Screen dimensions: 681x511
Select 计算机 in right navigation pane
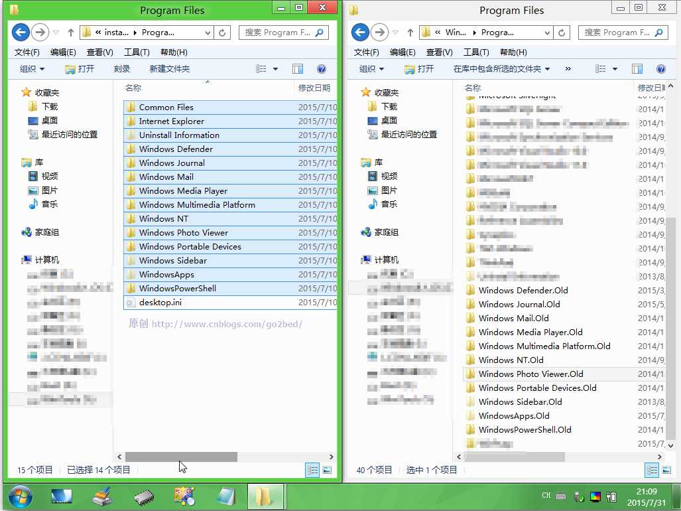(x=379, y=260)
